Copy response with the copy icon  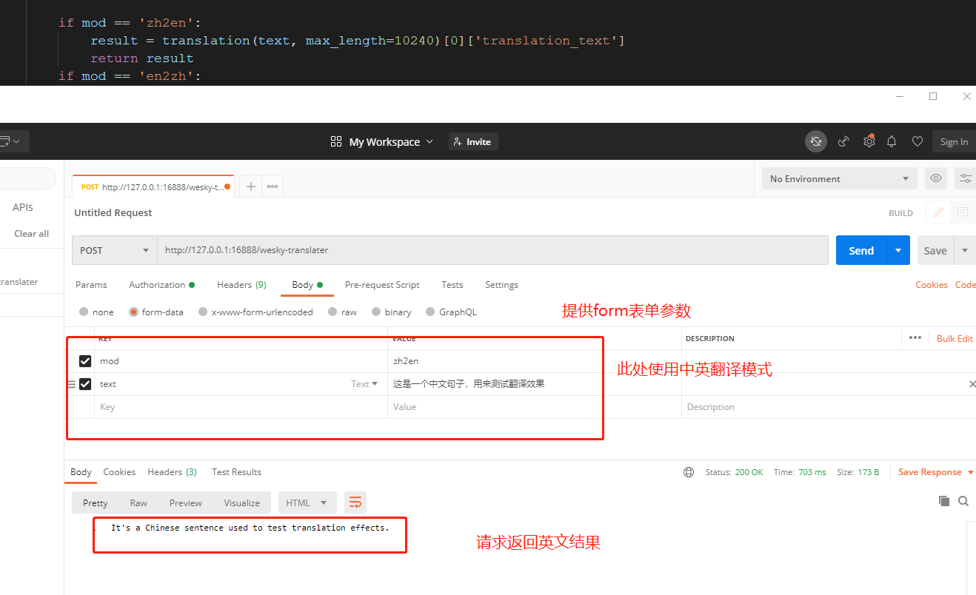[943, 501]
